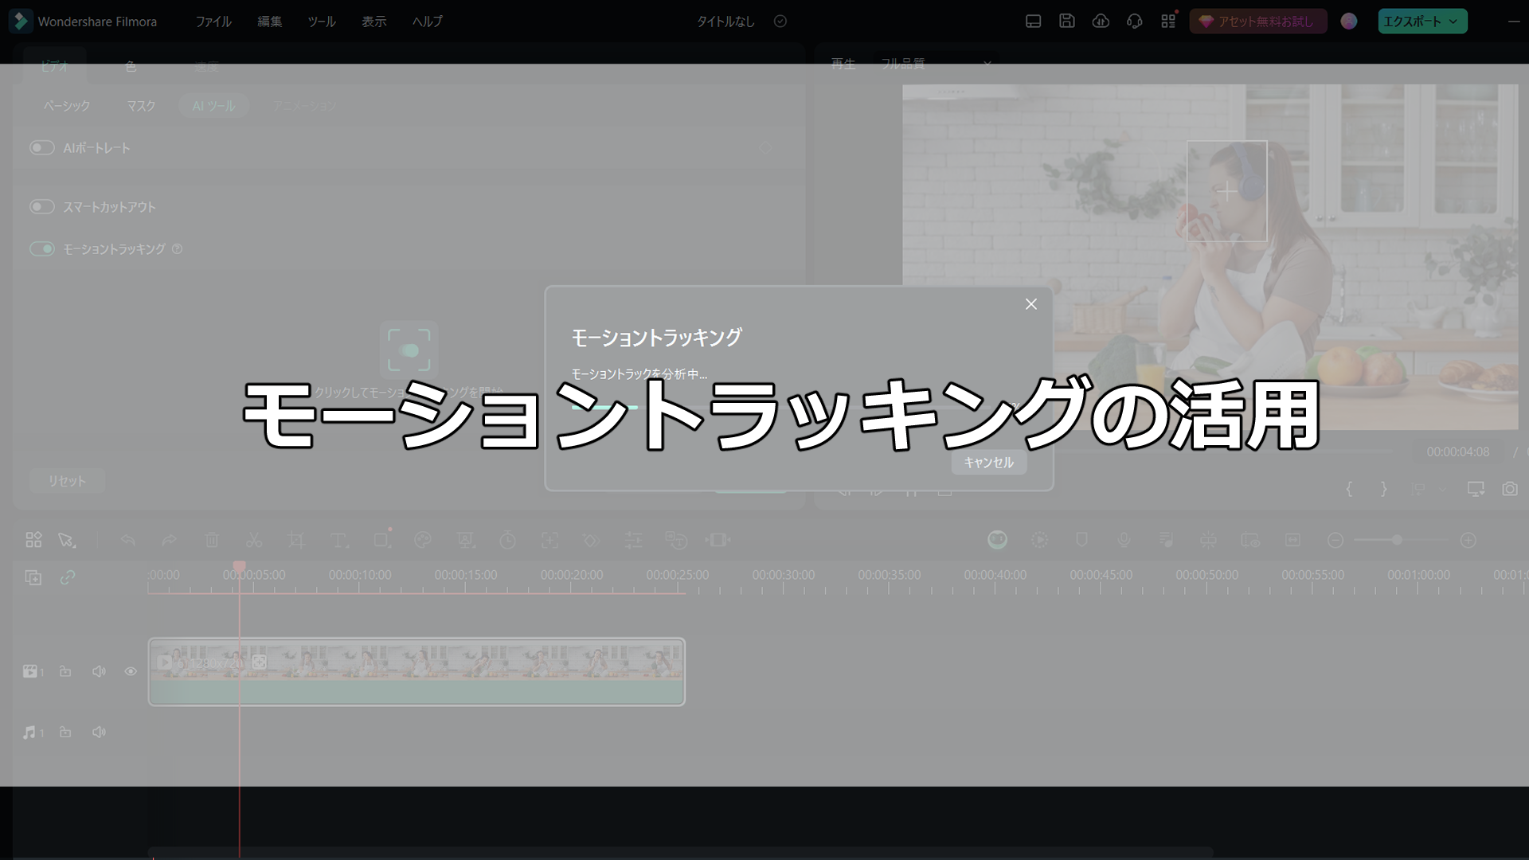Expand the エクスポート dropdown arrow
The width and height of the screenshot is (1529, 860).
[x=1453, y=21]
